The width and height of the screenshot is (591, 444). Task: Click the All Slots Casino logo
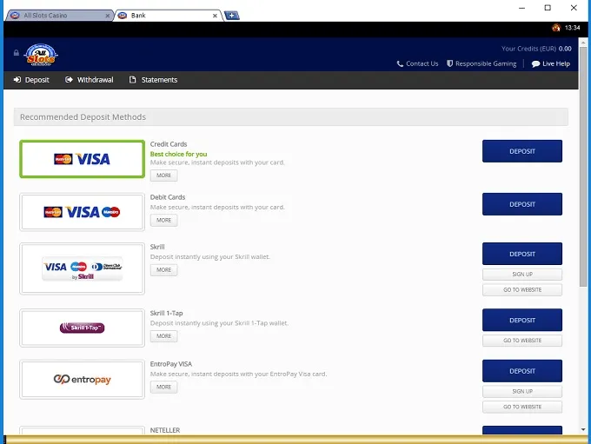click(x=41, y=55)
